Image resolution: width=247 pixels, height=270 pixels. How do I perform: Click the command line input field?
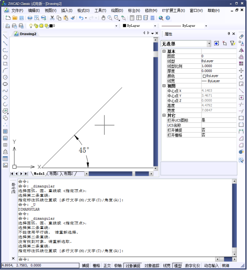117,259
